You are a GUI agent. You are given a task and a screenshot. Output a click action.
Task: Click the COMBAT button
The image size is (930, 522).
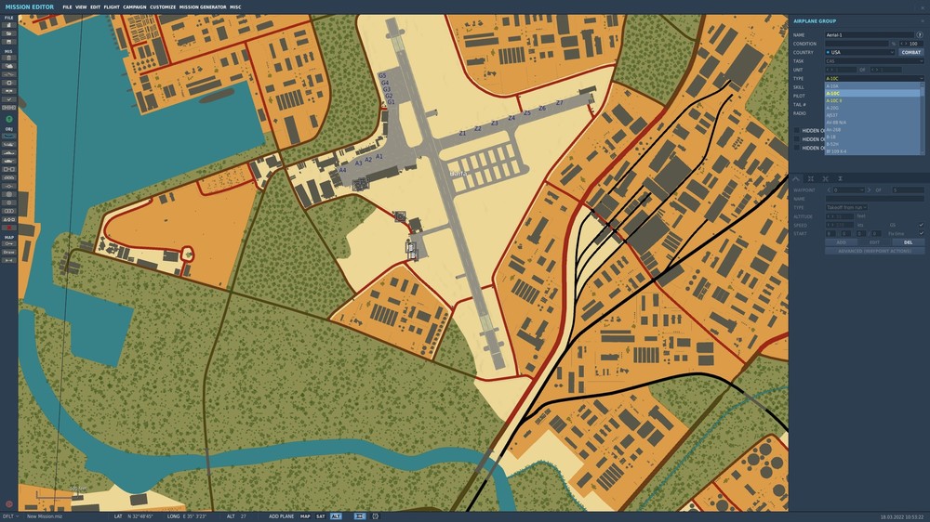(910, 52)
